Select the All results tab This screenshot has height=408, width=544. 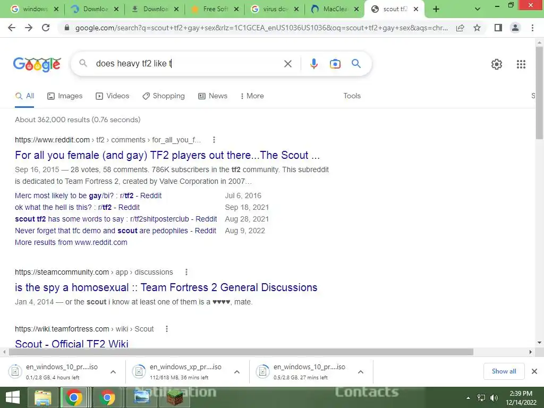[x=24, y=96]
